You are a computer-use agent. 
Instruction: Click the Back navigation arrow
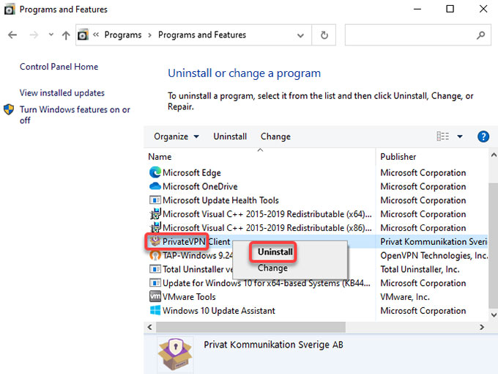point(12,34)
